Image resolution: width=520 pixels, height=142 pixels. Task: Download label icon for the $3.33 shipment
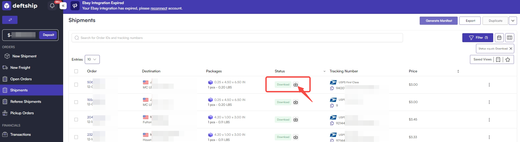pyautogui.click(x=296, y=137)
